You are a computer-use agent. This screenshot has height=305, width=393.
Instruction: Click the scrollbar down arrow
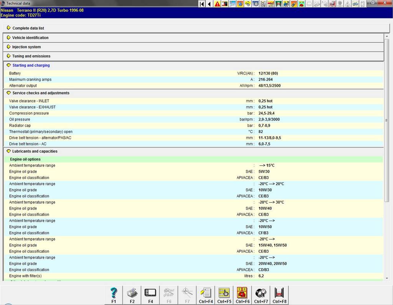coord(387,278)
